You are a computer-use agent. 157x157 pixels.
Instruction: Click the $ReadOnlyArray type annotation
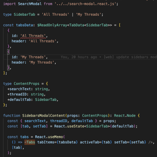[x=52, y=25]
